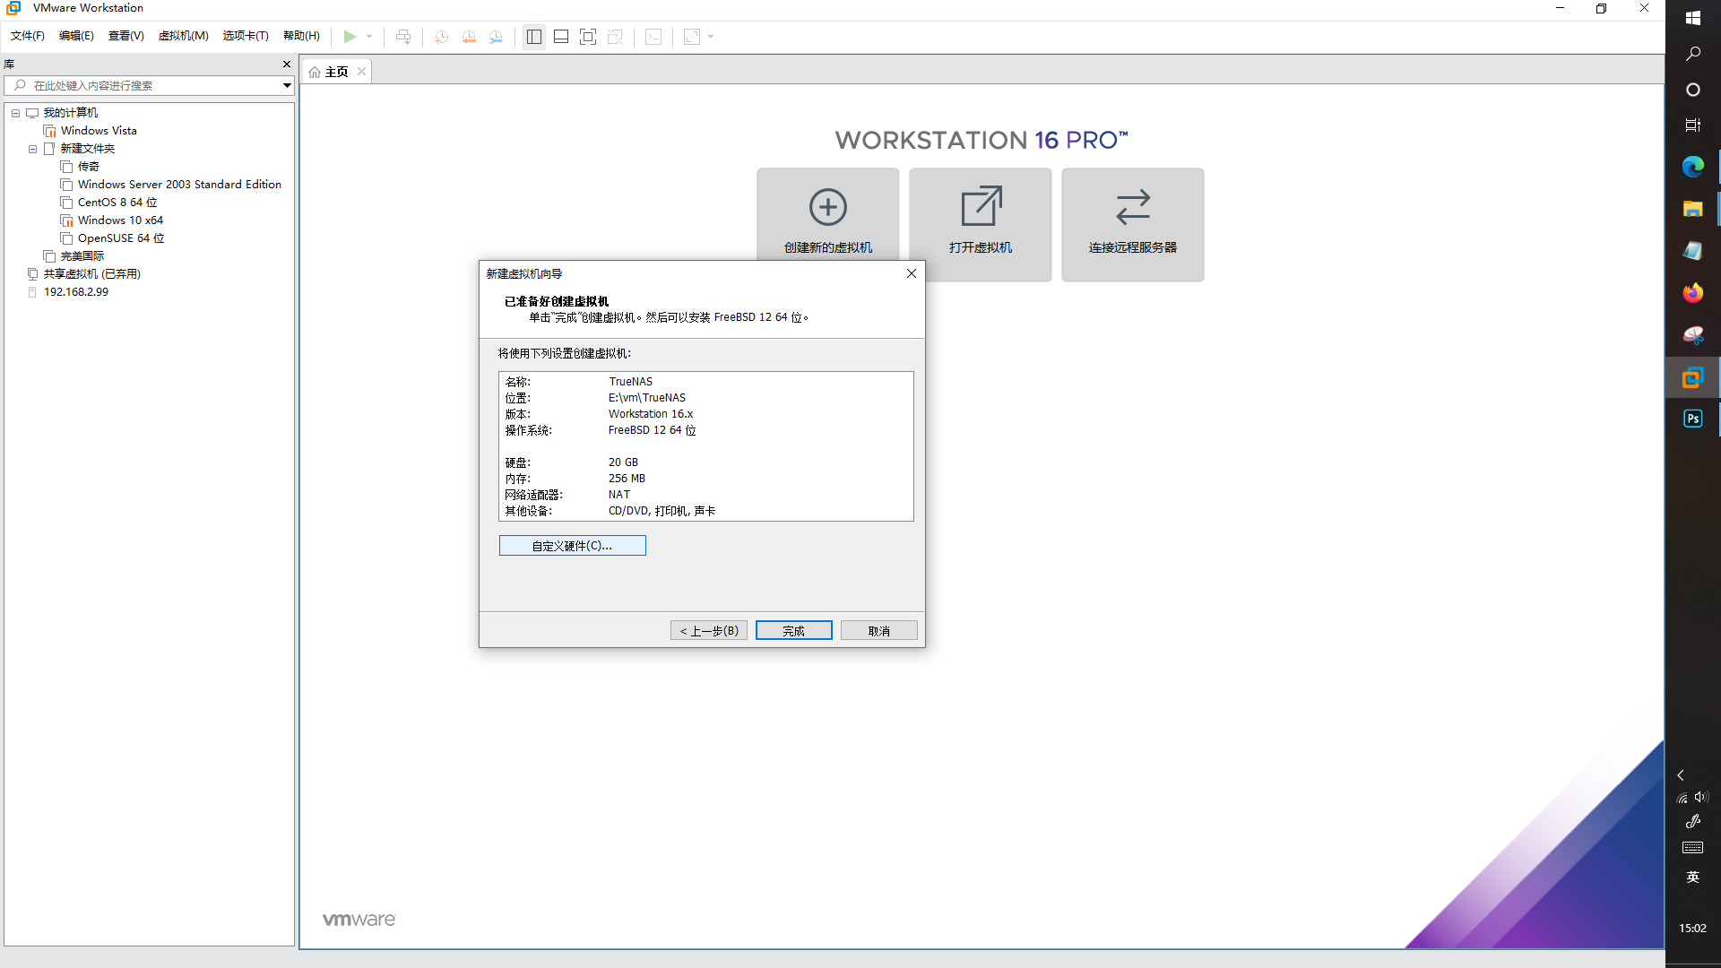Open Firefox from the taskbar
Image resolution: width=1721 pixels, height=968 pixels.
click(1692, 293)
